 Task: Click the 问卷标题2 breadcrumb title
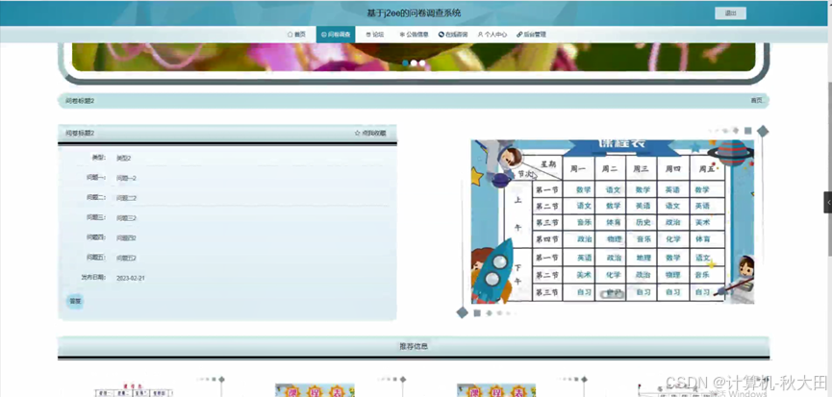coord(80,101)
